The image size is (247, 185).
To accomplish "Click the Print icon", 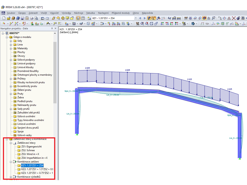I will coord(32,18).
